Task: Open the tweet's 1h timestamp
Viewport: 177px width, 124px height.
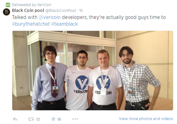Action: pos(81,11)
